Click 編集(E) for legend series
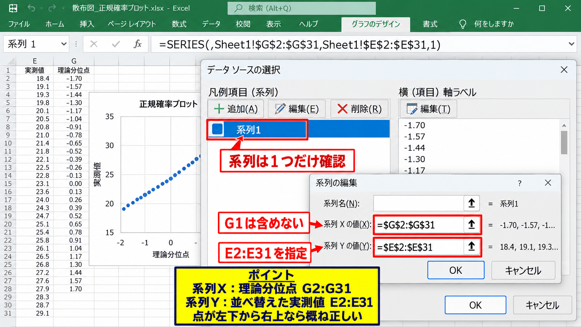Viewport: 581px width, 327px height. (296, 109)
